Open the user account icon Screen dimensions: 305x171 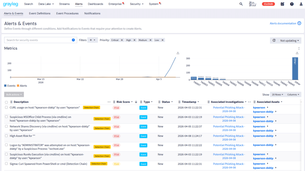pyautogui.click(x=301, y=4)
